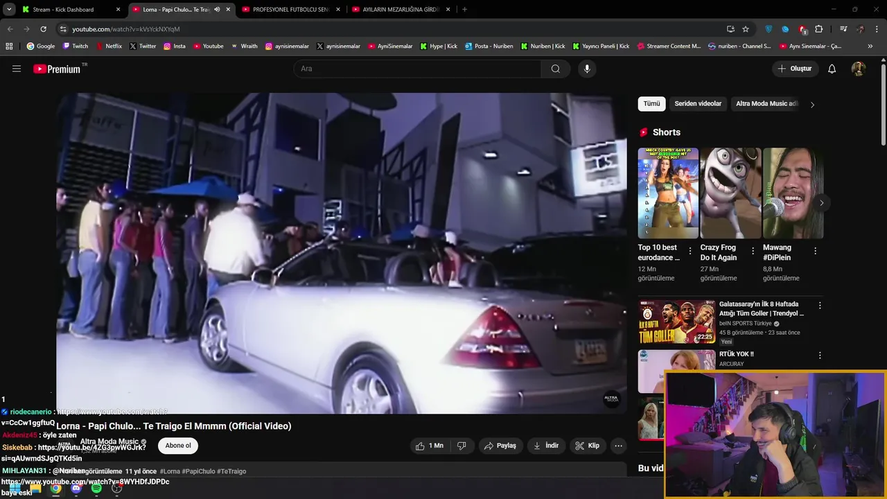
Task: Select the Tümü filter chip
Action: 651,104
